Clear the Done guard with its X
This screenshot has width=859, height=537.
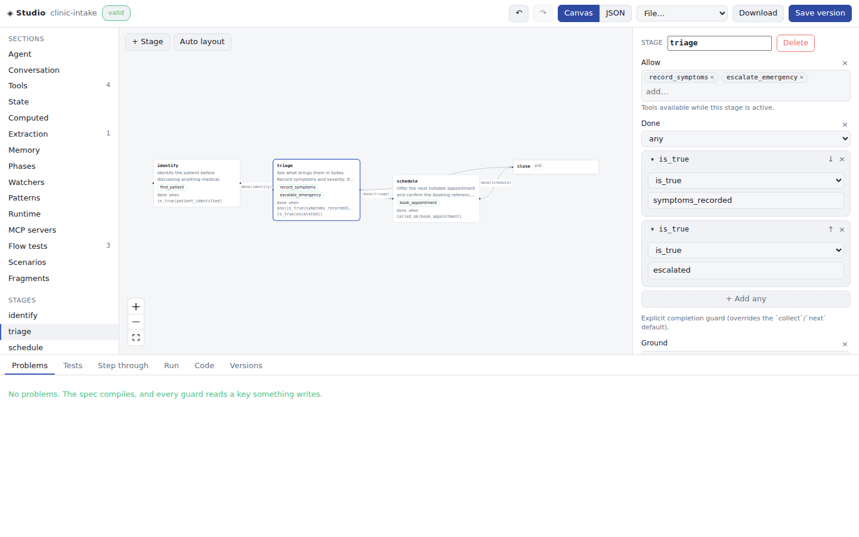click(x=845, y=125)
